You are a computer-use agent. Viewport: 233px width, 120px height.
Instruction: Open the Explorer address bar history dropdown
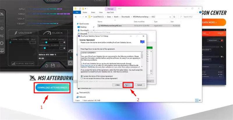tap(170, 17)
